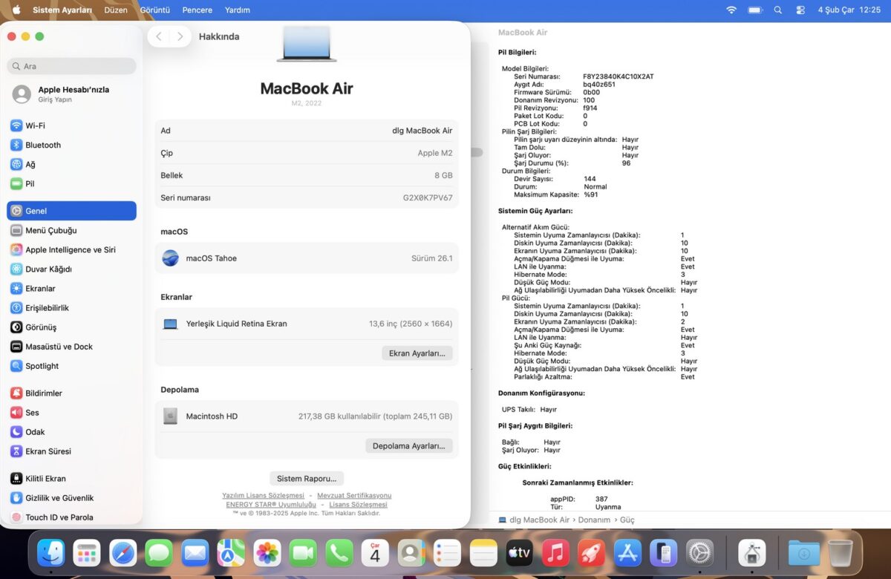The height and width of the screenshot is (579, 891).
Task: Open Apple Intelligence ve Siri settings
Action: click(x=71, y=249)
